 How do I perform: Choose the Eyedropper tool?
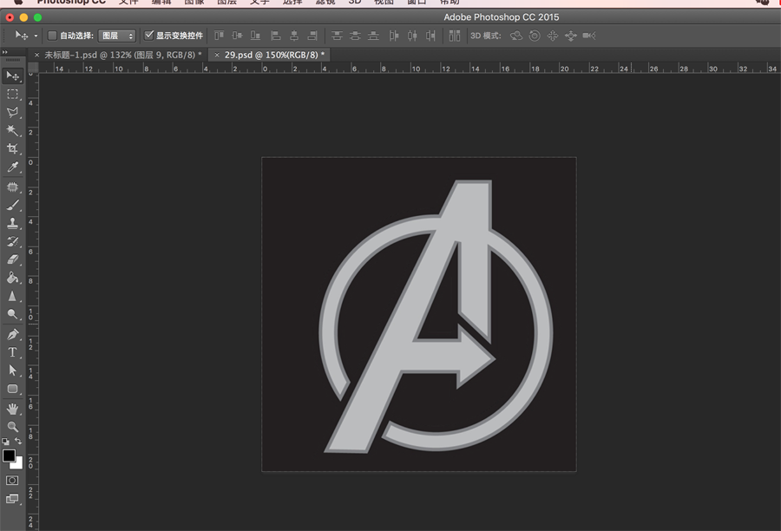pyautogui.click(x=12, y=167)
